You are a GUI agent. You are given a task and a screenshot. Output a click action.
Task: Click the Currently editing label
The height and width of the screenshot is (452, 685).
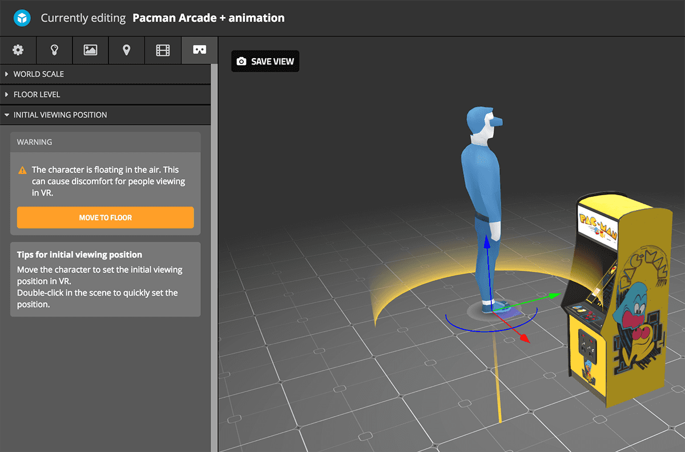83,18
